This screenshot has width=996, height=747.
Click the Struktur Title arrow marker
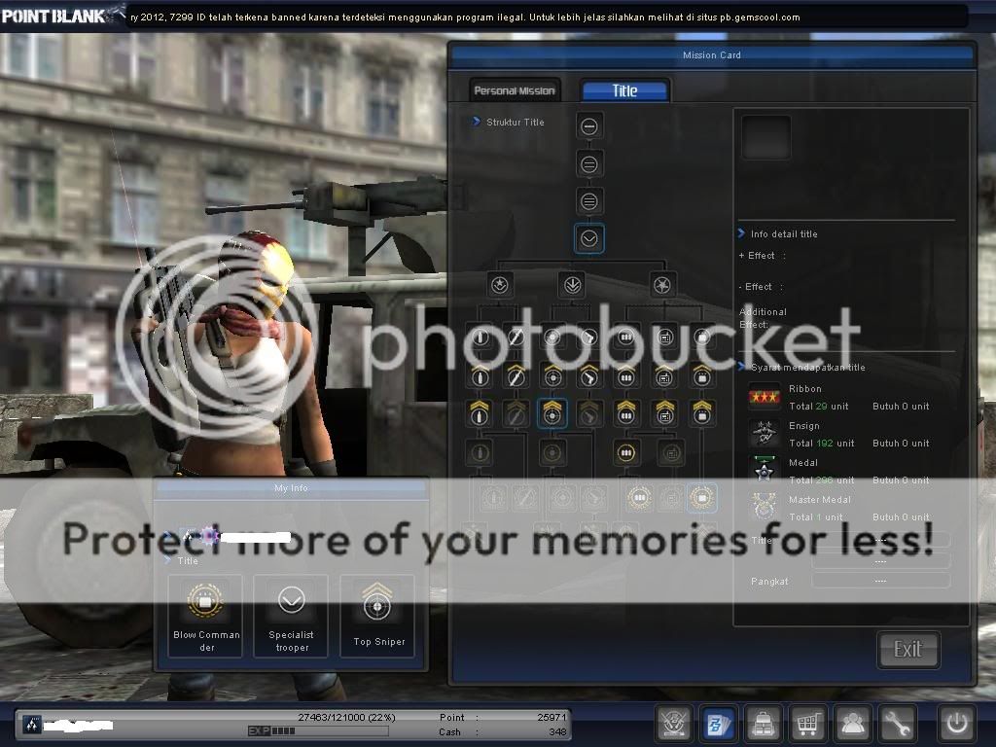tap(476, 122)
